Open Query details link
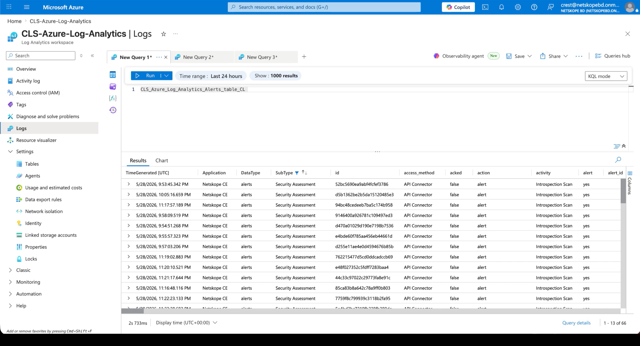 click(576, 323)
